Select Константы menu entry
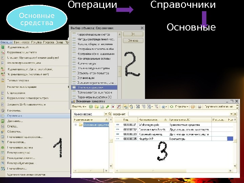Viewport: 244px width, 183px height. 14,110
